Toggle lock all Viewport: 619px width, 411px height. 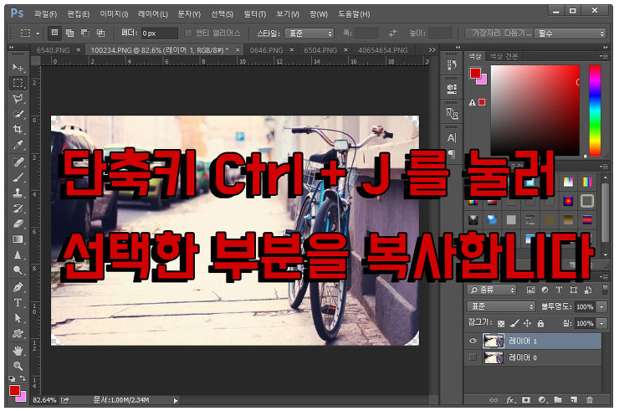click(x=540, y=324)
